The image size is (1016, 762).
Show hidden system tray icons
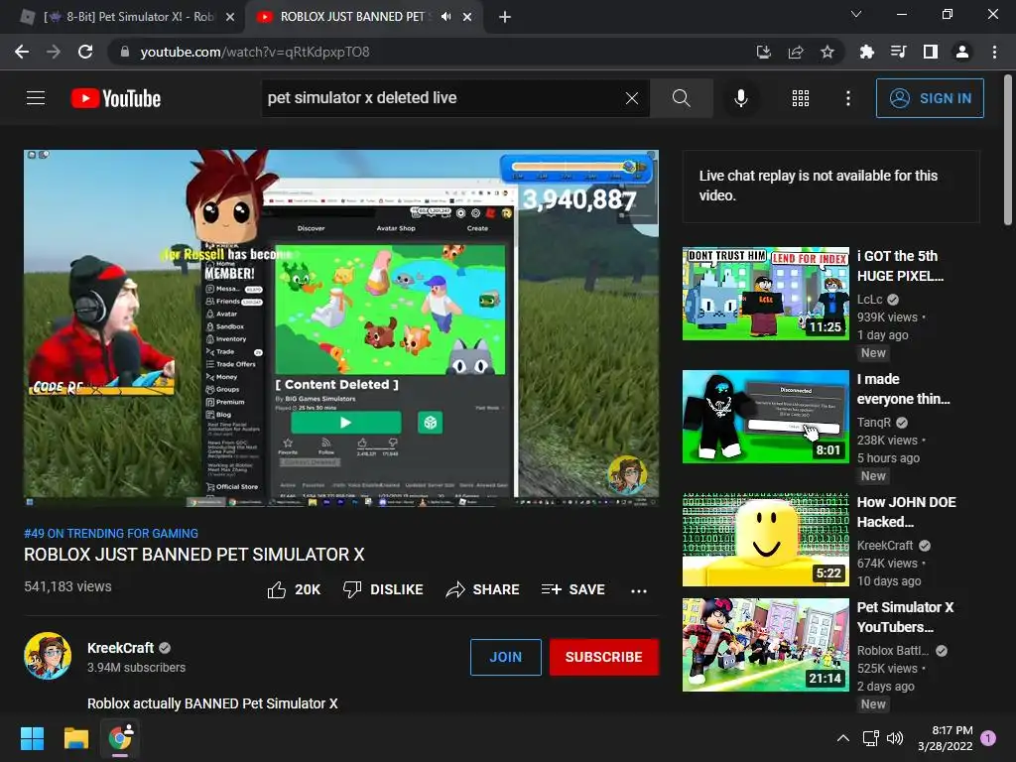pos(843,738)
